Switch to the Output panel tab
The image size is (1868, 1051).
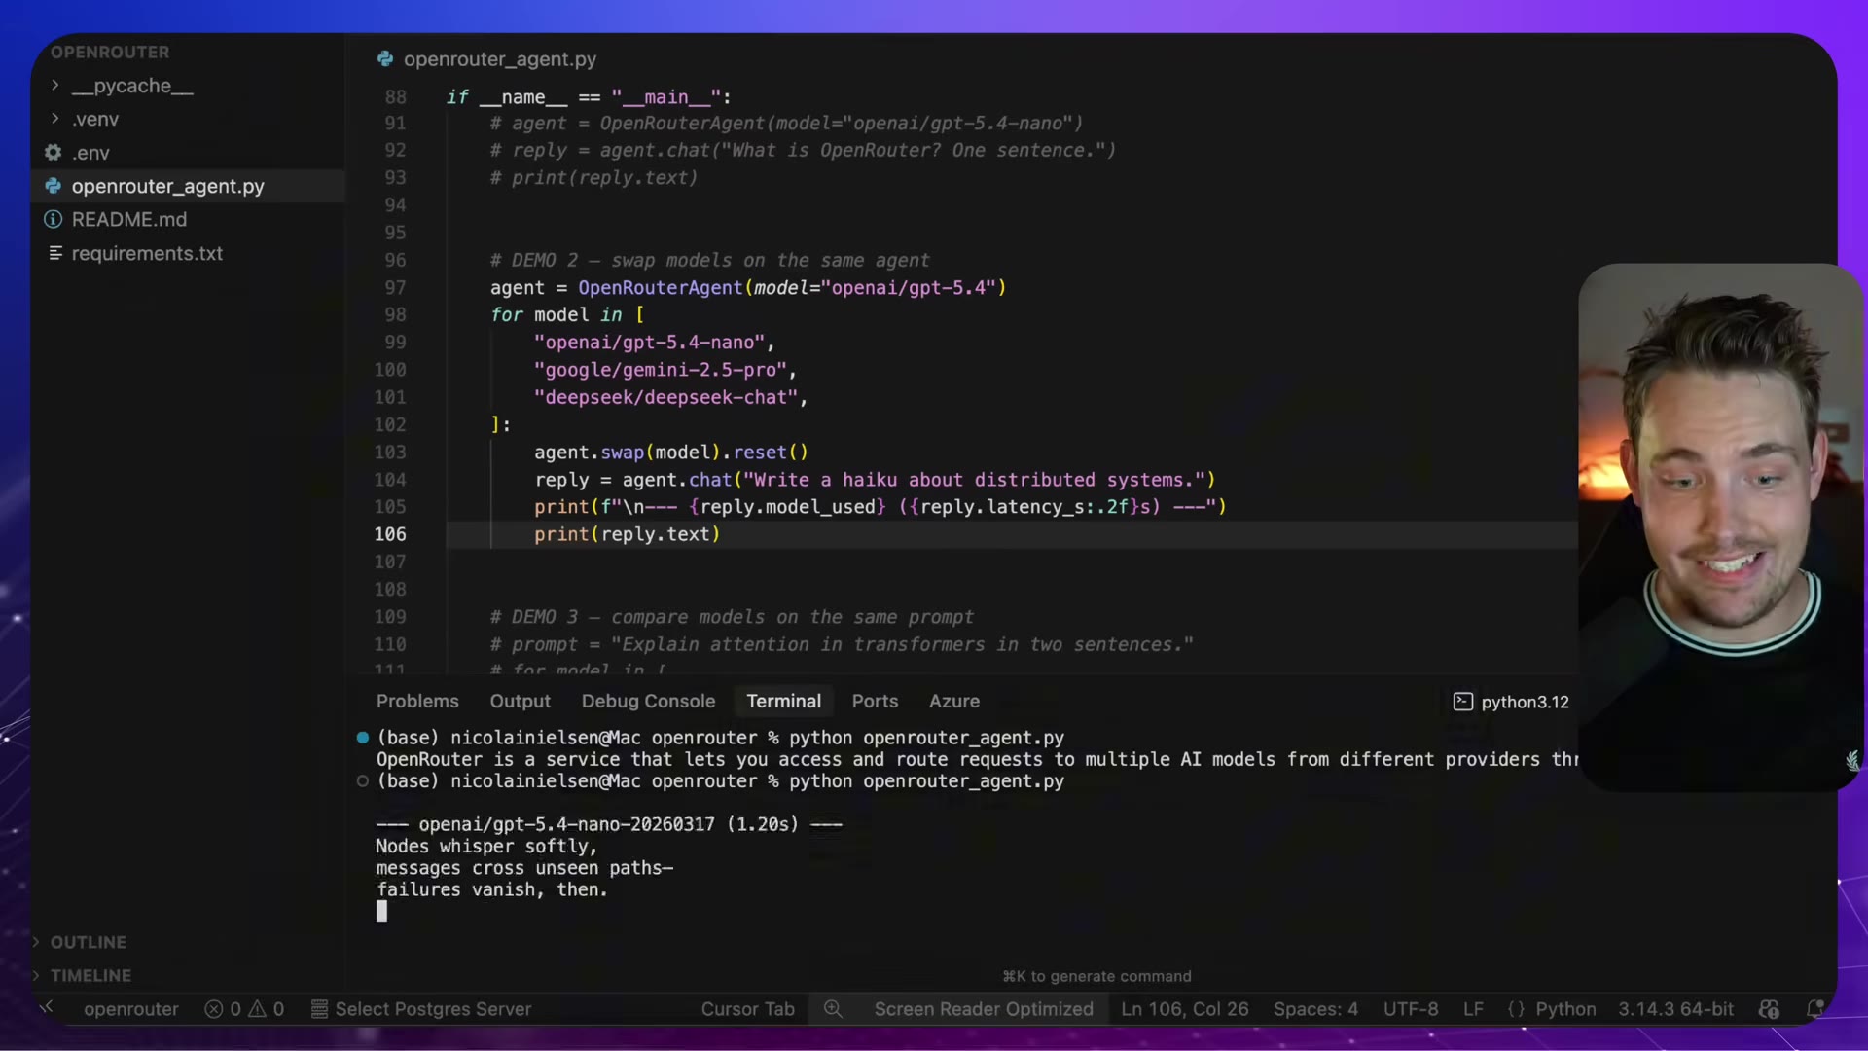[x=520, y=701]
